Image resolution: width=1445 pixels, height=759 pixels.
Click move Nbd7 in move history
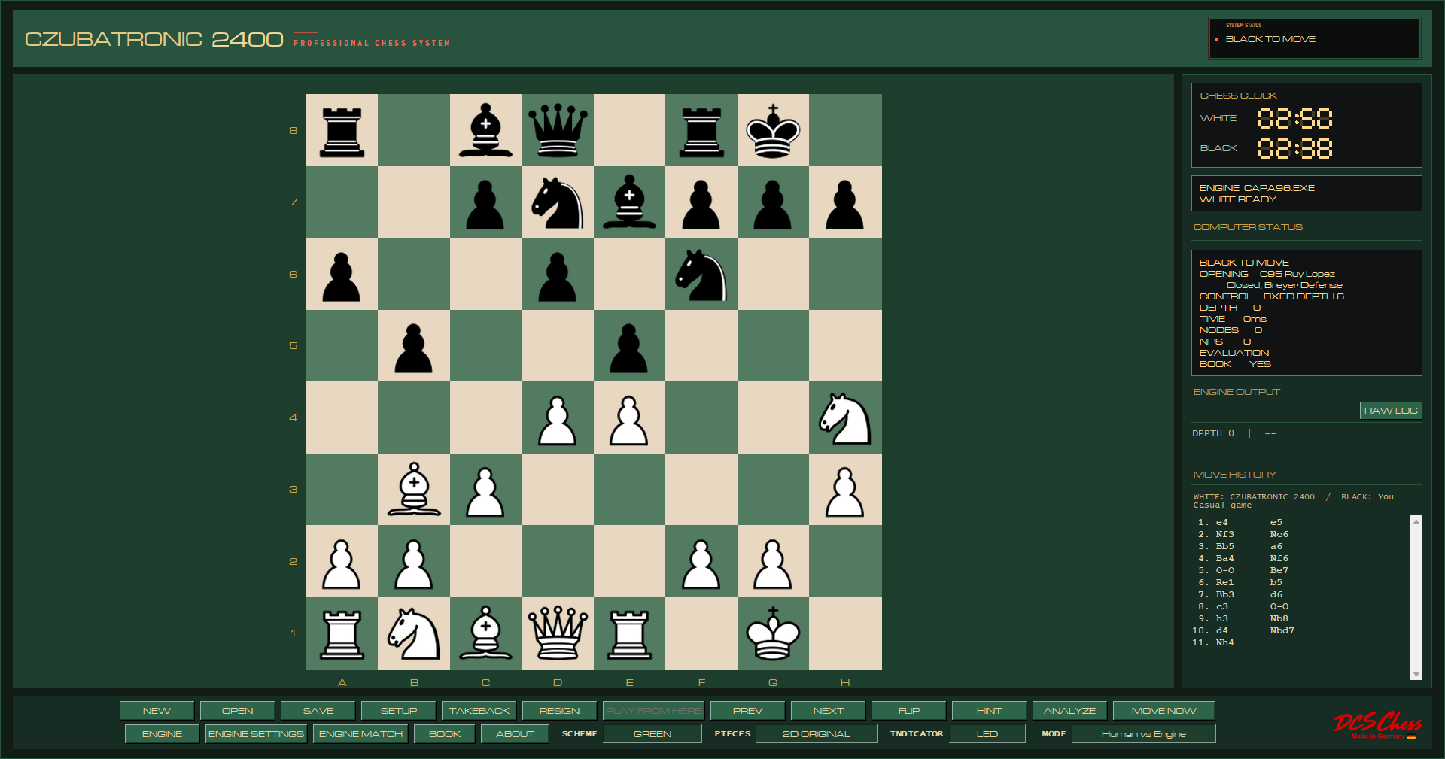click(x=1282, y=630)
